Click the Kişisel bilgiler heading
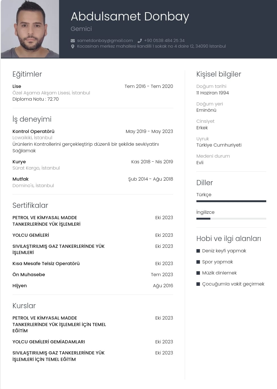 pyautogui.click(x=219, y=74)
